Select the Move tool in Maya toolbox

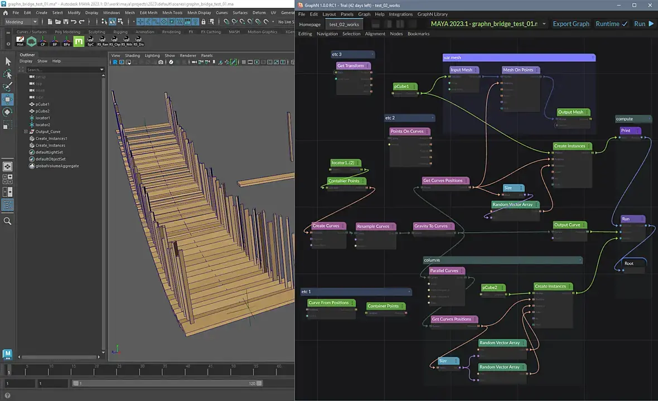[8, 99]
